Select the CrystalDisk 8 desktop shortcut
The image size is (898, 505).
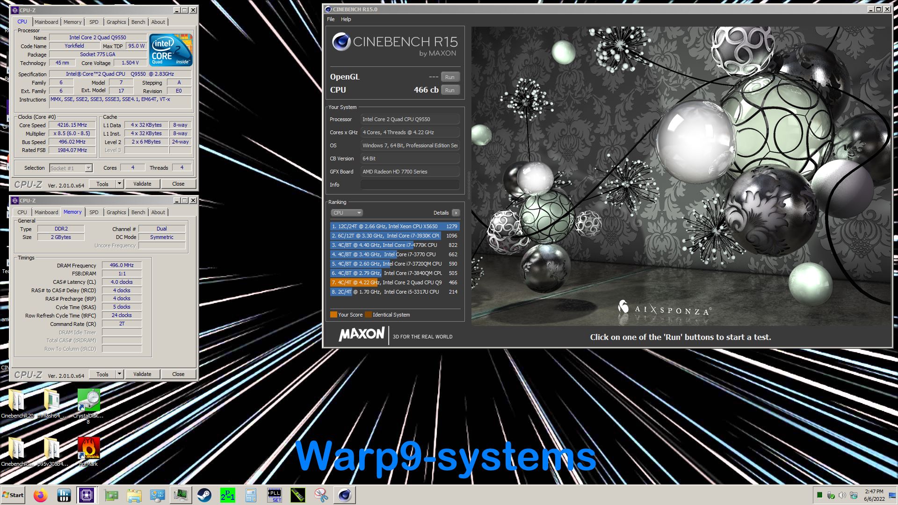(88, 406)
